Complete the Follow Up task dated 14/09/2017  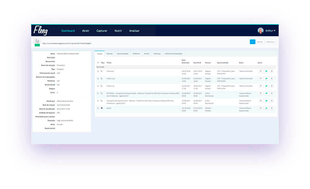266,86
